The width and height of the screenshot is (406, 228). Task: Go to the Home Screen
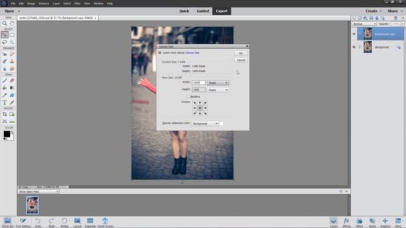pyautogui.click(x=105, y=222)
